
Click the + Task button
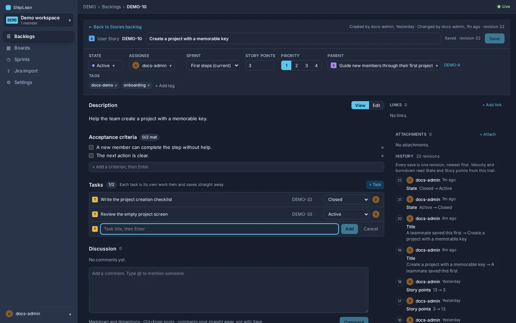tap(375, 184)
